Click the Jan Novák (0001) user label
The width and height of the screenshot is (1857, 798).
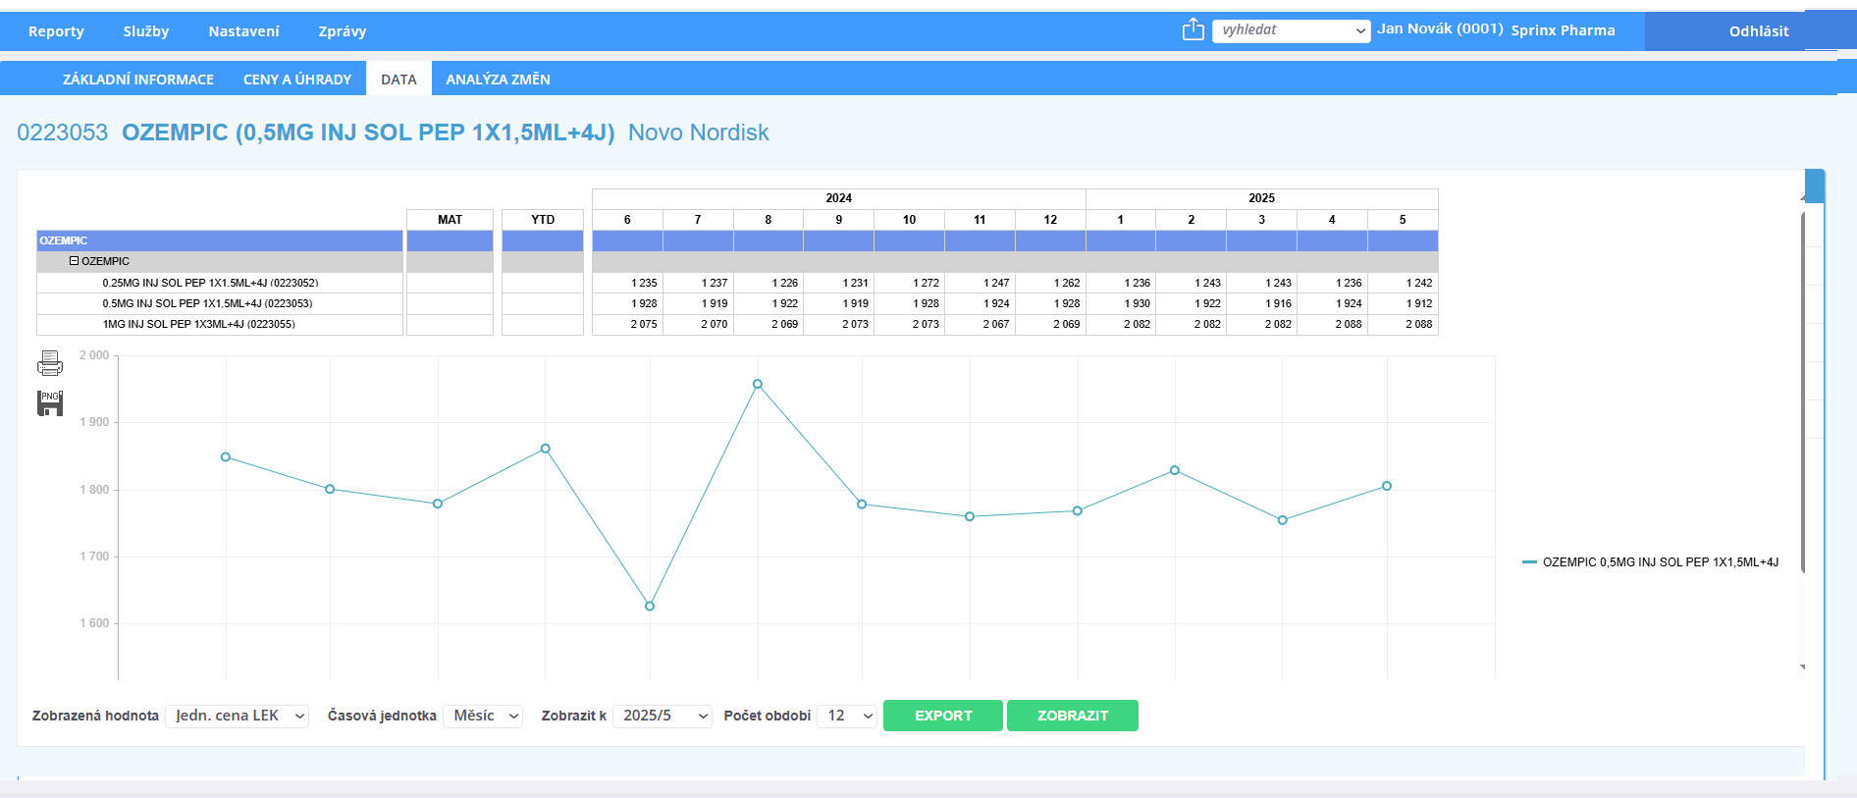pos(1440,29)
